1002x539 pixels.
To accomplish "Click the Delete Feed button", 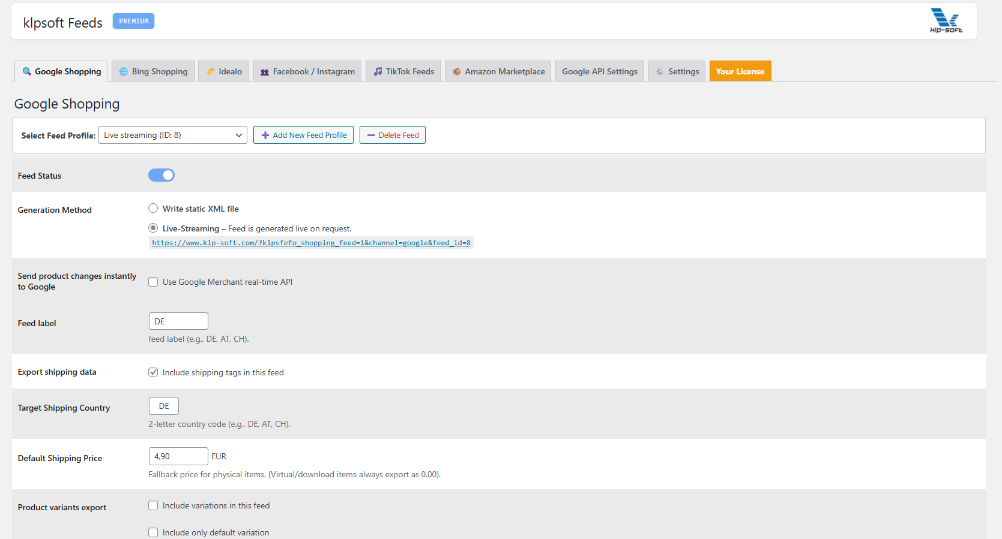I will [393, 135].
